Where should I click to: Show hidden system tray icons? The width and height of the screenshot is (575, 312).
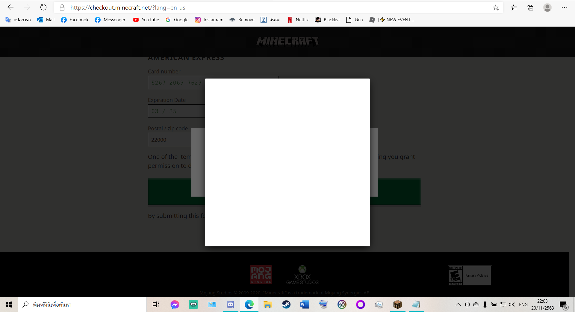click(x=458, y=305)
